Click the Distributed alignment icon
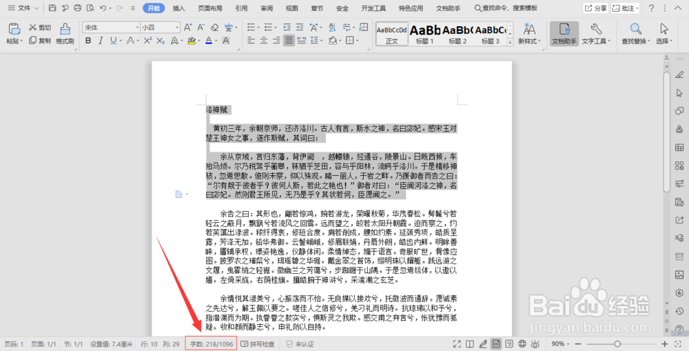The width and height of the screenshot is (689, 351). coord(302,41)
